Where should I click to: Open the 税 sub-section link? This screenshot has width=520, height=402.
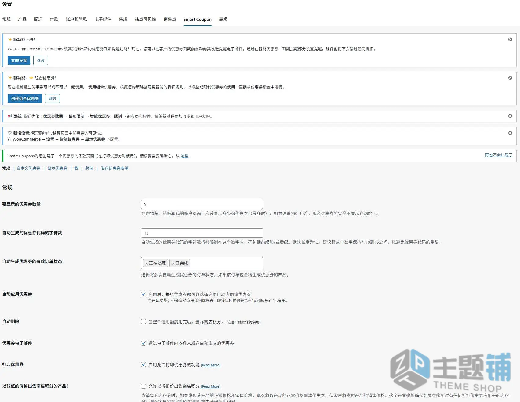[76, 168]
